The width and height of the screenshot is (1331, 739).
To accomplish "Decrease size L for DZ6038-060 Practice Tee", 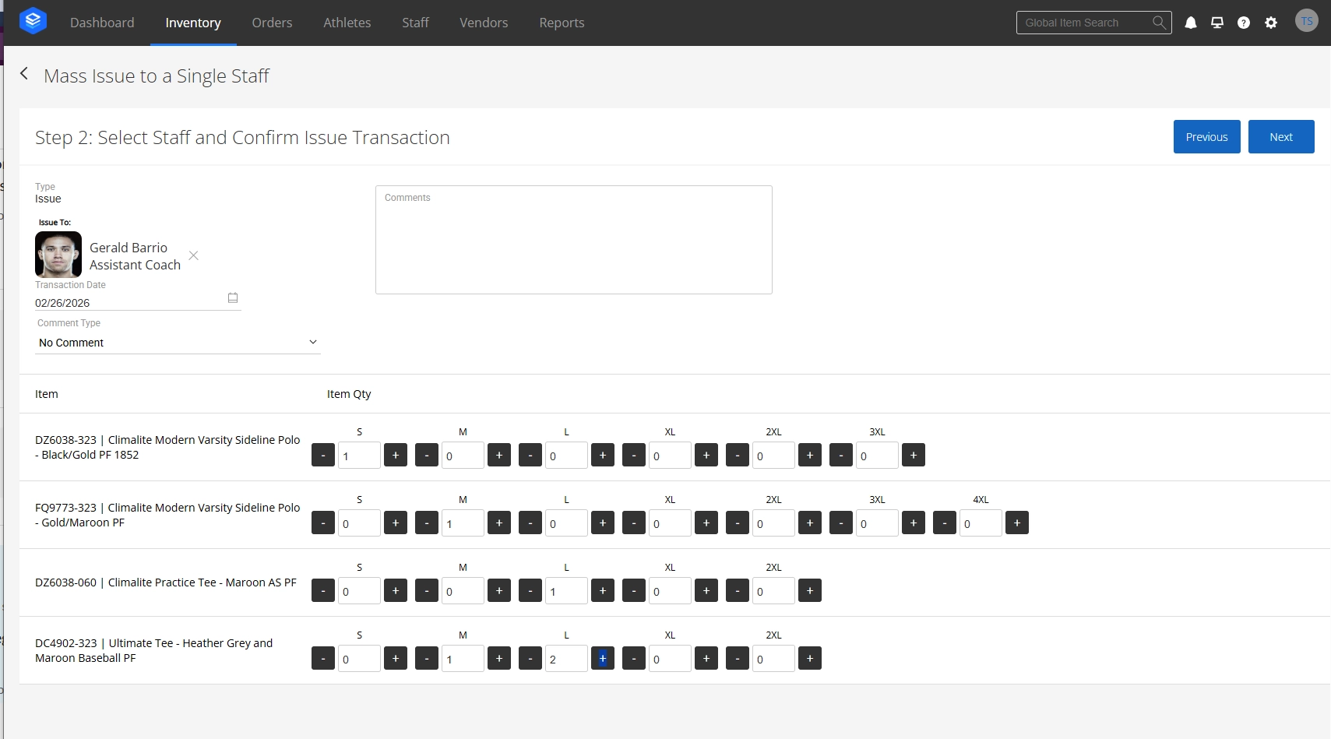I will coord(530,590).
